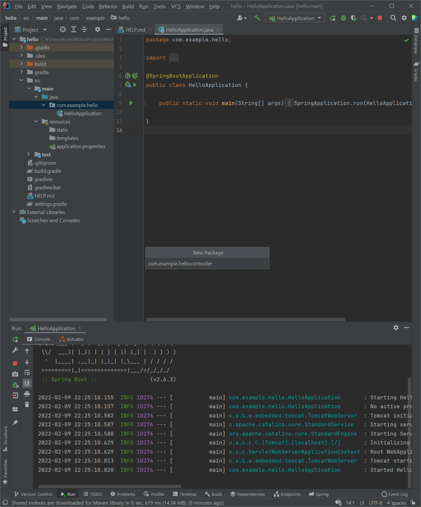Click the green Rerun HelloApplication toolbar icon
421x507 pixels.
coord(333,18)
